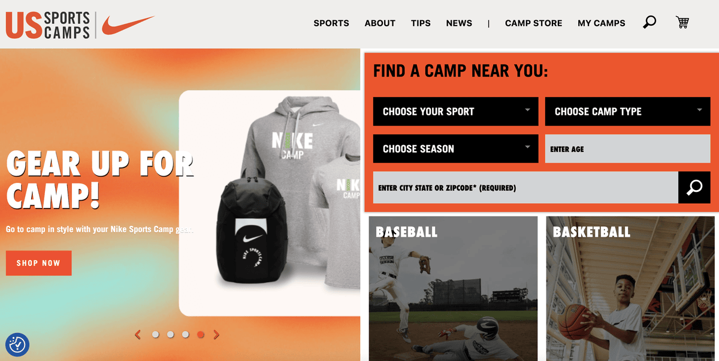Select the third carousel slide dot

(x=186, y=335)
